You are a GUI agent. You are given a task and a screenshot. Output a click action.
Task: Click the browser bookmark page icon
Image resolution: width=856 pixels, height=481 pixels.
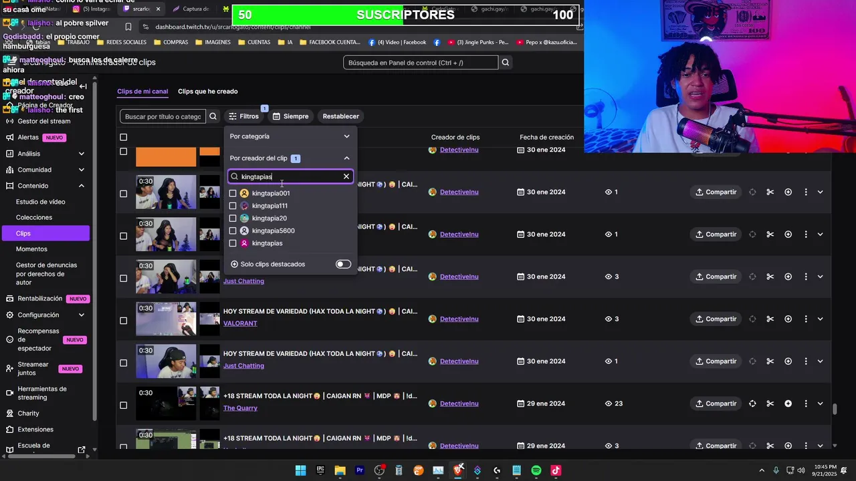pos(128,27)
